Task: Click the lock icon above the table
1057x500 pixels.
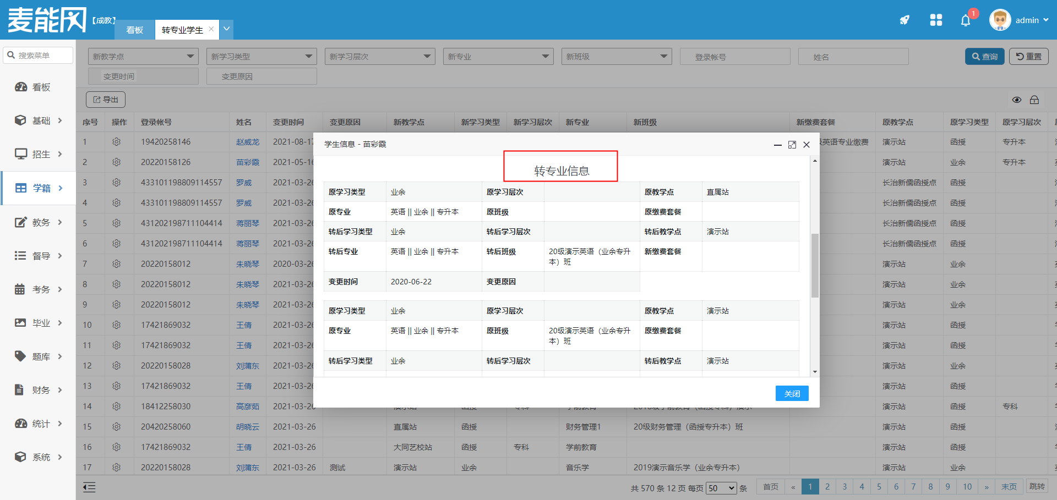Action: pyautogui.click(x=1034, y=100)
